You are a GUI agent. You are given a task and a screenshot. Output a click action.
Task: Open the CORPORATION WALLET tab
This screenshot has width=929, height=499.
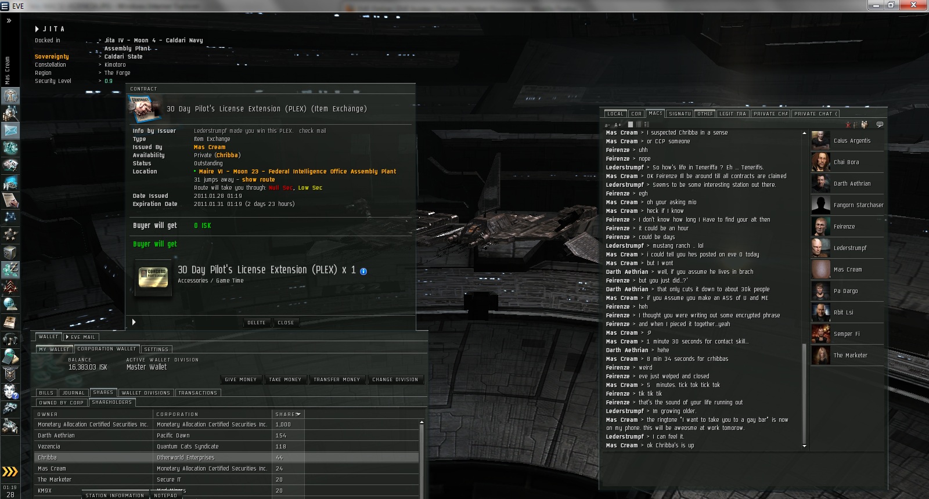click(107, 349)
